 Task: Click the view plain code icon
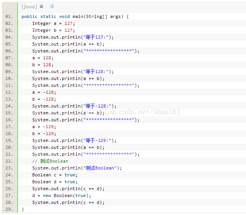pyautogui.click(x=41, y=6)
